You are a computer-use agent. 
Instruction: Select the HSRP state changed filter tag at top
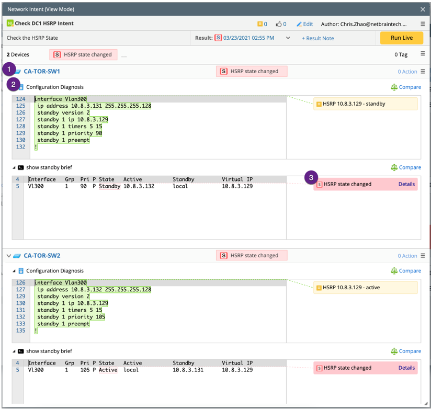pyautogui.click(x=84, y=54)
